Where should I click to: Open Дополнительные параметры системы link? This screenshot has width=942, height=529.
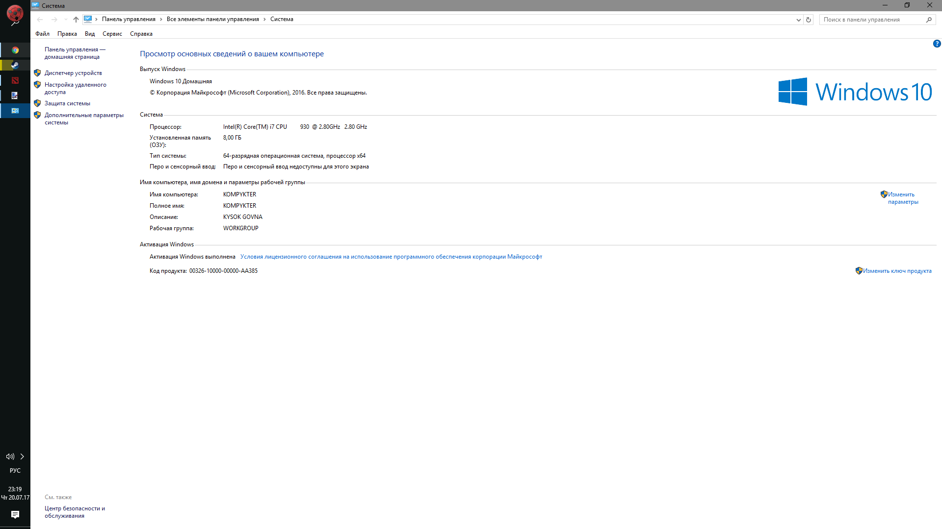[84, 119]
